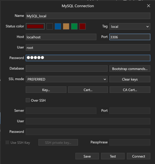Screen dimensions: 155x164
Task: Pick the tan status color swatch
Action: point(66,26)
